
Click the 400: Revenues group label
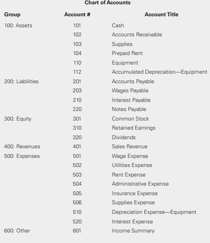tap(22, 146)
